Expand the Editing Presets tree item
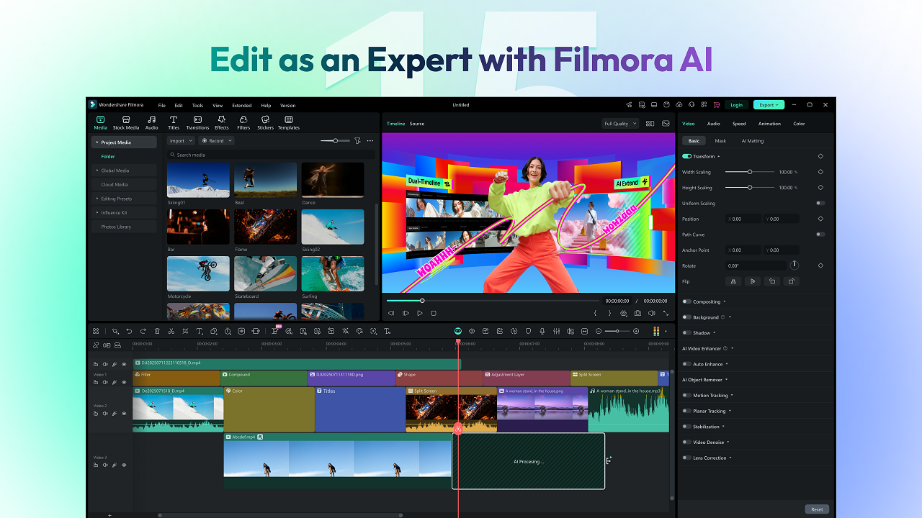The image size is (922, 518). tap(97, 199)
